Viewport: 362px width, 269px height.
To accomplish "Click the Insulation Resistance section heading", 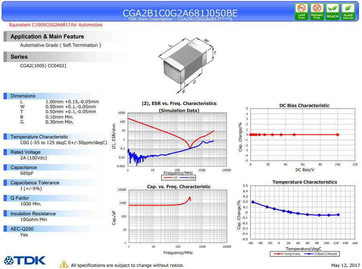I will point(33,214).
